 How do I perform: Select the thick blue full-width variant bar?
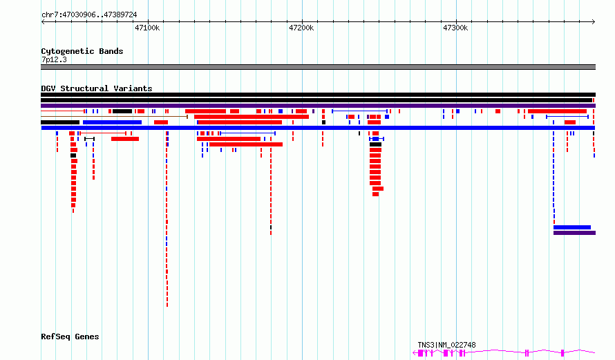click(x=318, y=128)
